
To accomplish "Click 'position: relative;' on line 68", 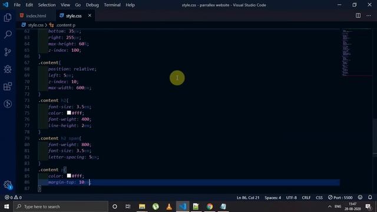I will point(72,69).
